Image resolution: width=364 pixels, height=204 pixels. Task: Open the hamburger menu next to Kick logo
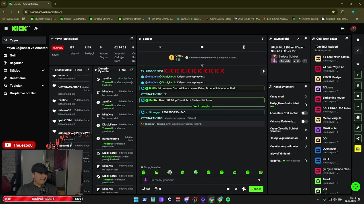pyautogui.click(x=6, y=29)
